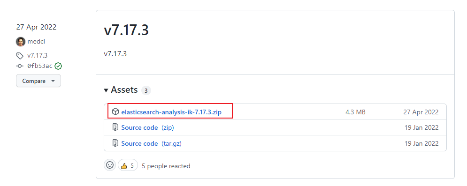Click the Assets count badge showing 3

[x=146, y=90]
